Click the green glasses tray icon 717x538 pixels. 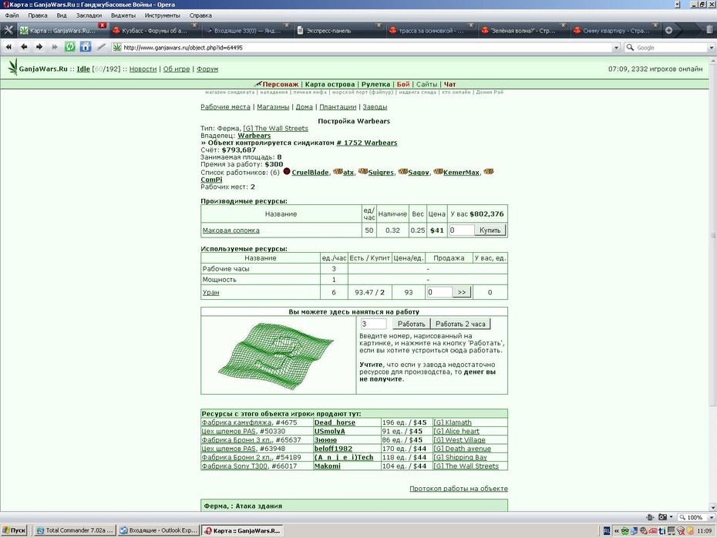point(624,531)
